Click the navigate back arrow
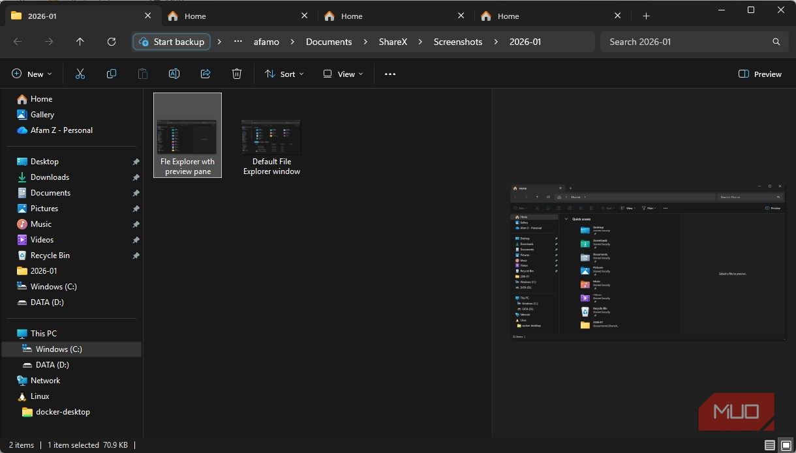 tap(18, 42)
